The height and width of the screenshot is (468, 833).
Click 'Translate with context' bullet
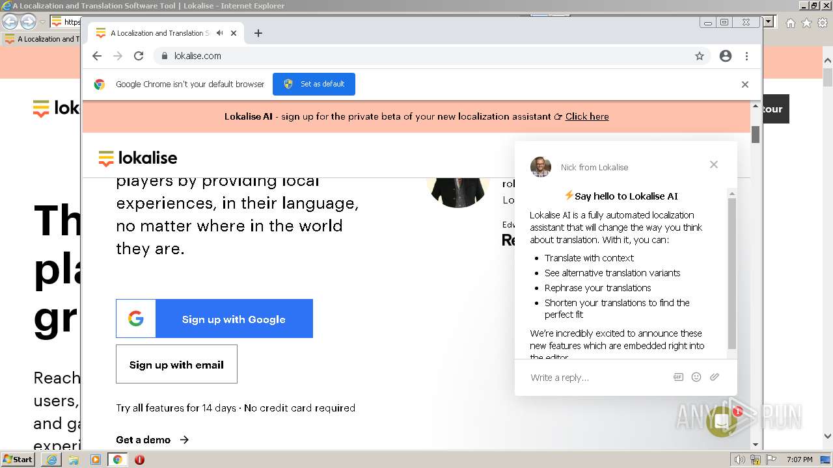click(x=589, y=258)
